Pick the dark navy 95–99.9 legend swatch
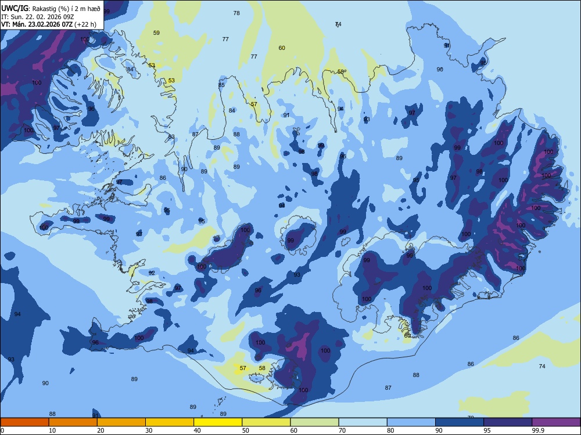The height and width of the screenshot is (435, 581). tap(508, 422)
